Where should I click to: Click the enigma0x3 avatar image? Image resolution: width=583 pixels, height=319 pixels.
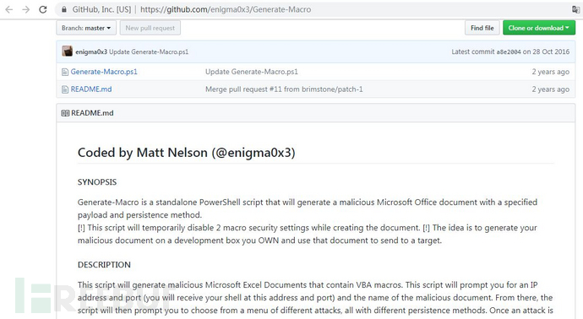(x=68, y=51)
